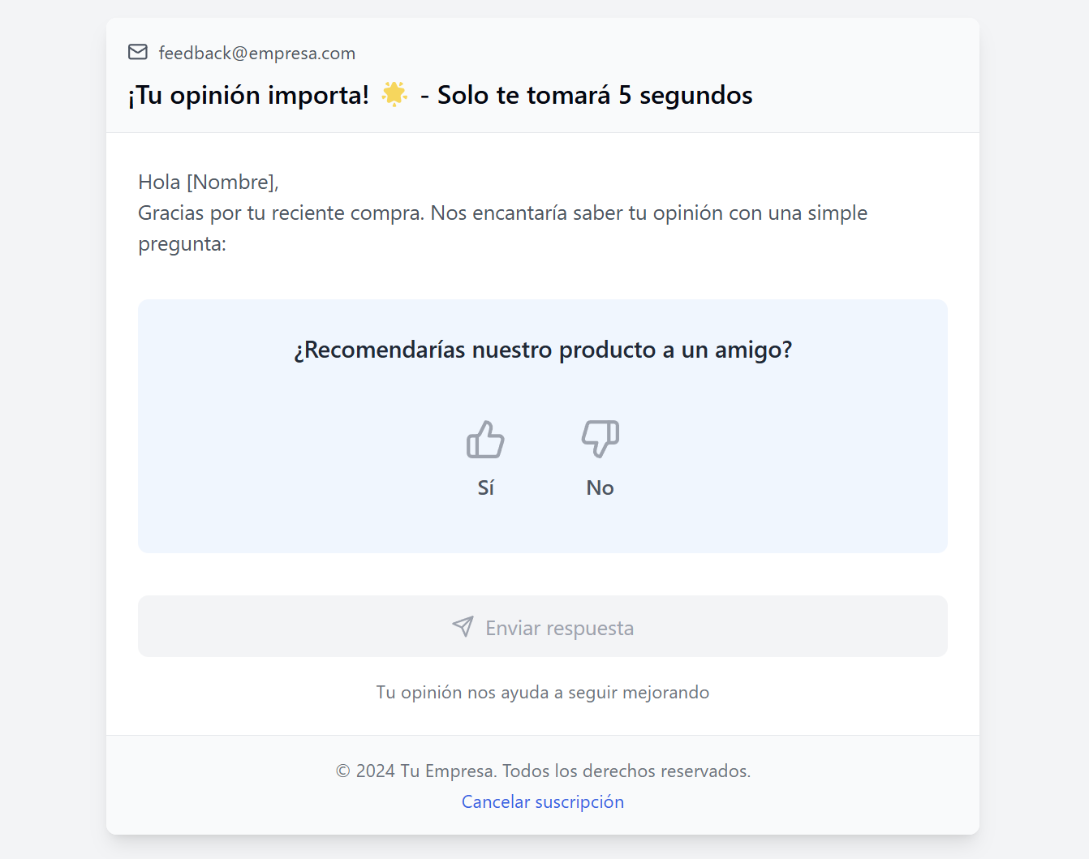The width and height of the screenshot is (1089, 859).
Task: Click the thumbs up icon
Action: point(485,440)
